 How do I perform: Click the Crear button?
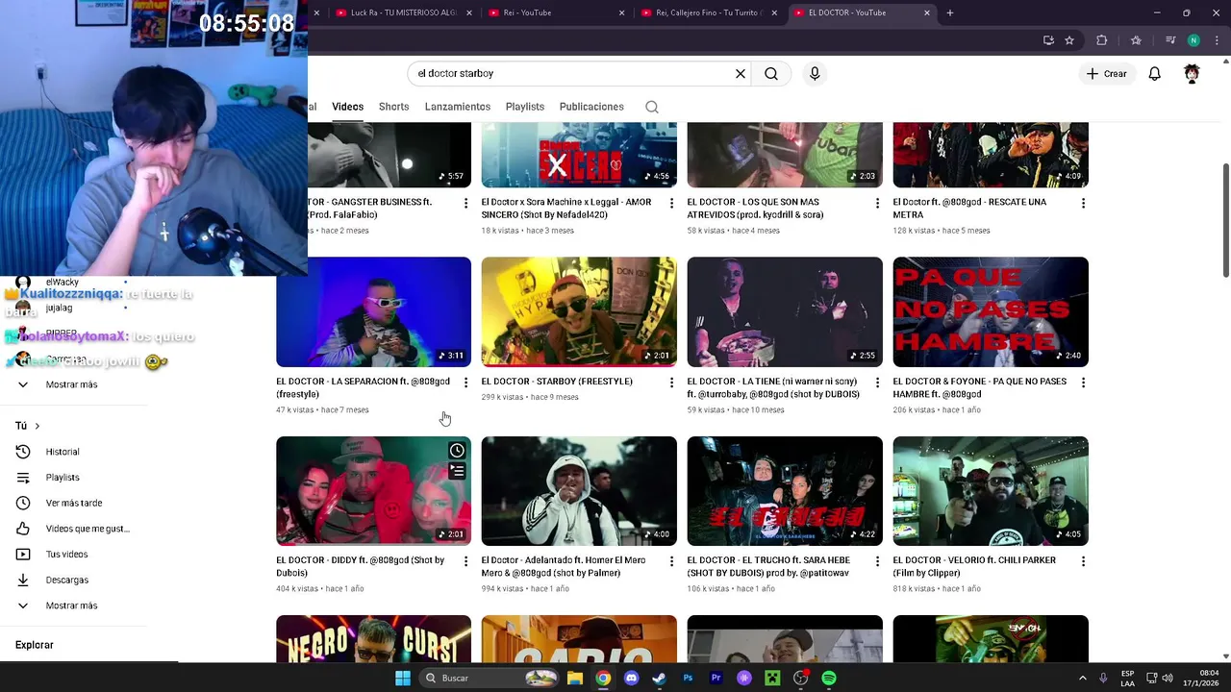(1106, 73)
